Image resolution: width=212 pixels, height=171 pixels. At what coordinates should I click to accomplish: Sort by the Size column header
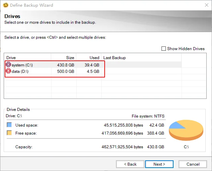64,58
